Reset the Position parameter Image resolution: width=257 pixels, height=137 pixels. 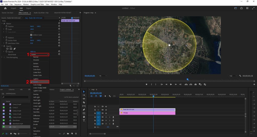59,26
